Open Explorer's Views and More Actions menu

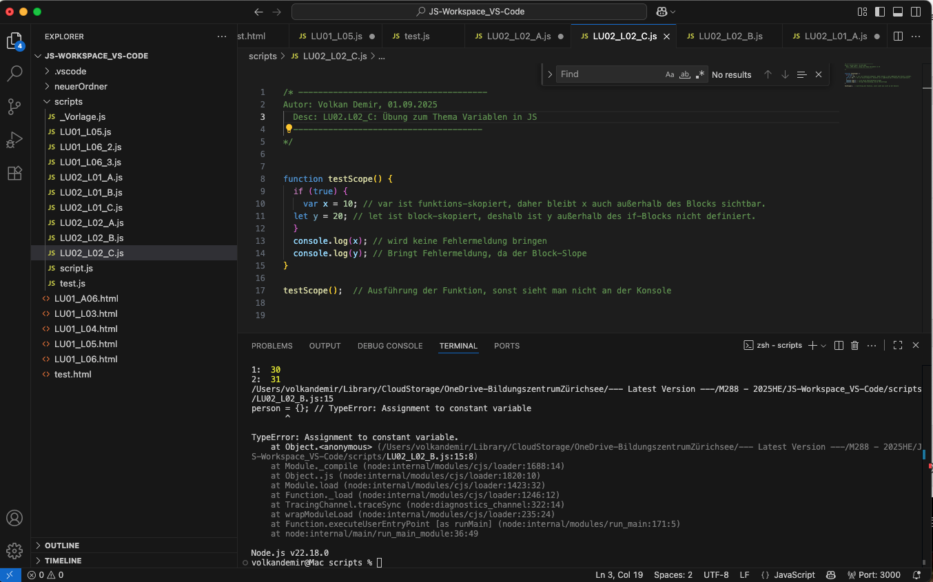[221, 37]
